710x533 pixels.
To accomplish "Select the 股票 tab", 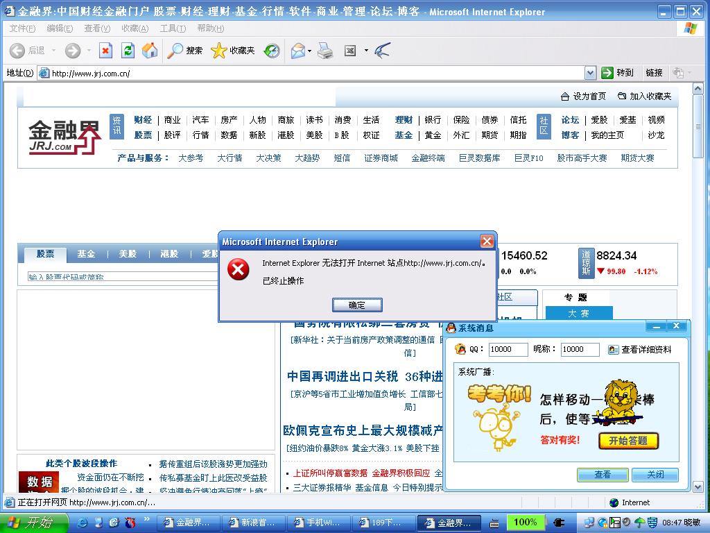I will 45,254.
